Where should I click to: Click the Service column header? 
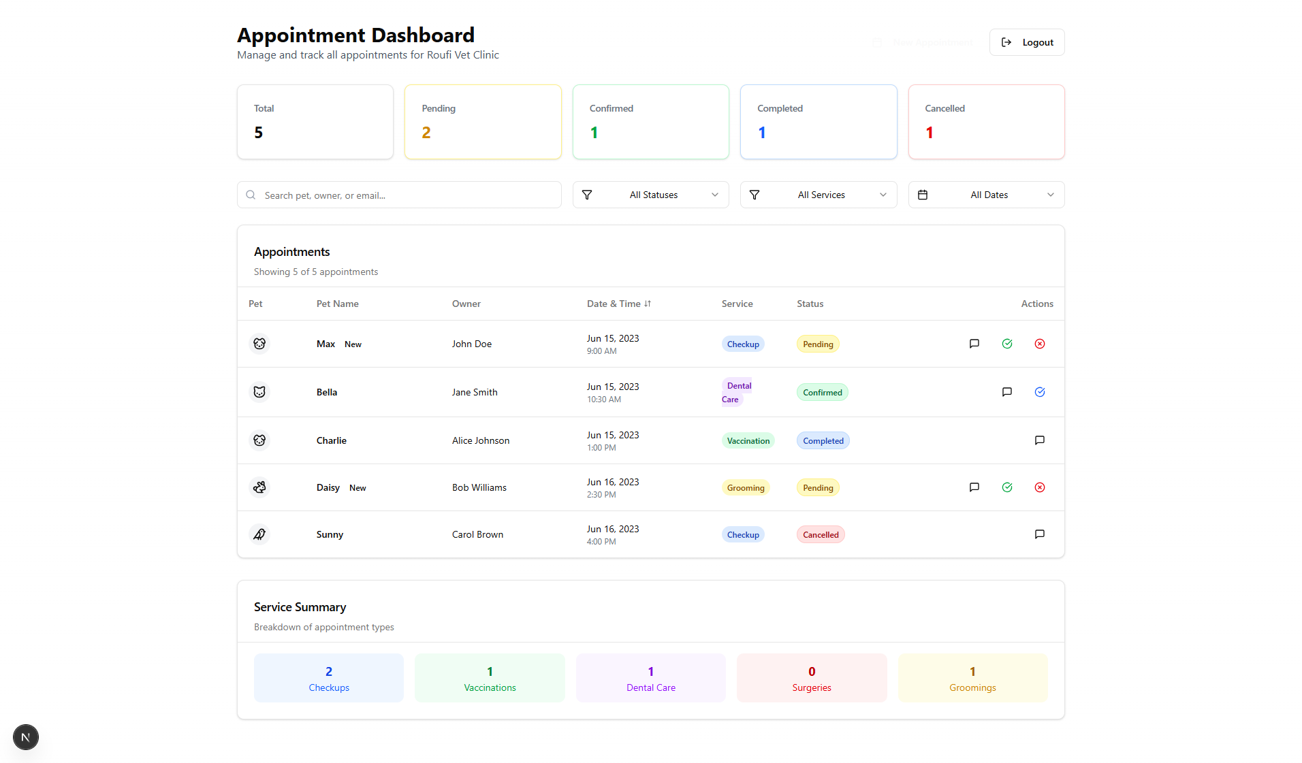[737, 304]
